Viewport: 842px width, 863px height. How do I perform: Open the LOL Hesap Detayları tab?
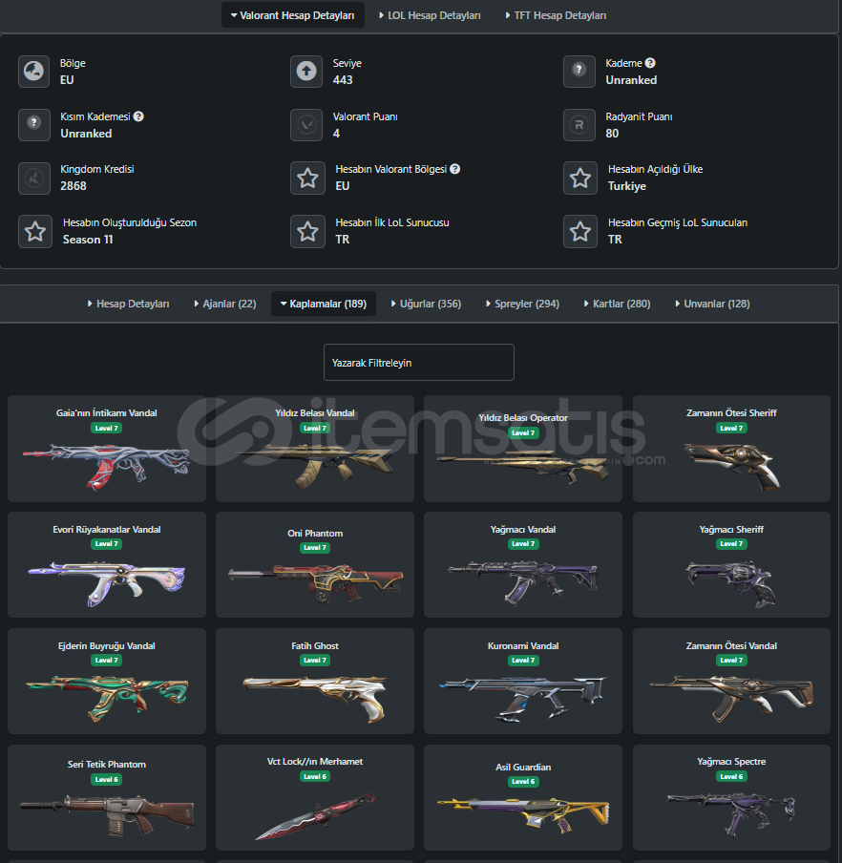tap(430, 15)
